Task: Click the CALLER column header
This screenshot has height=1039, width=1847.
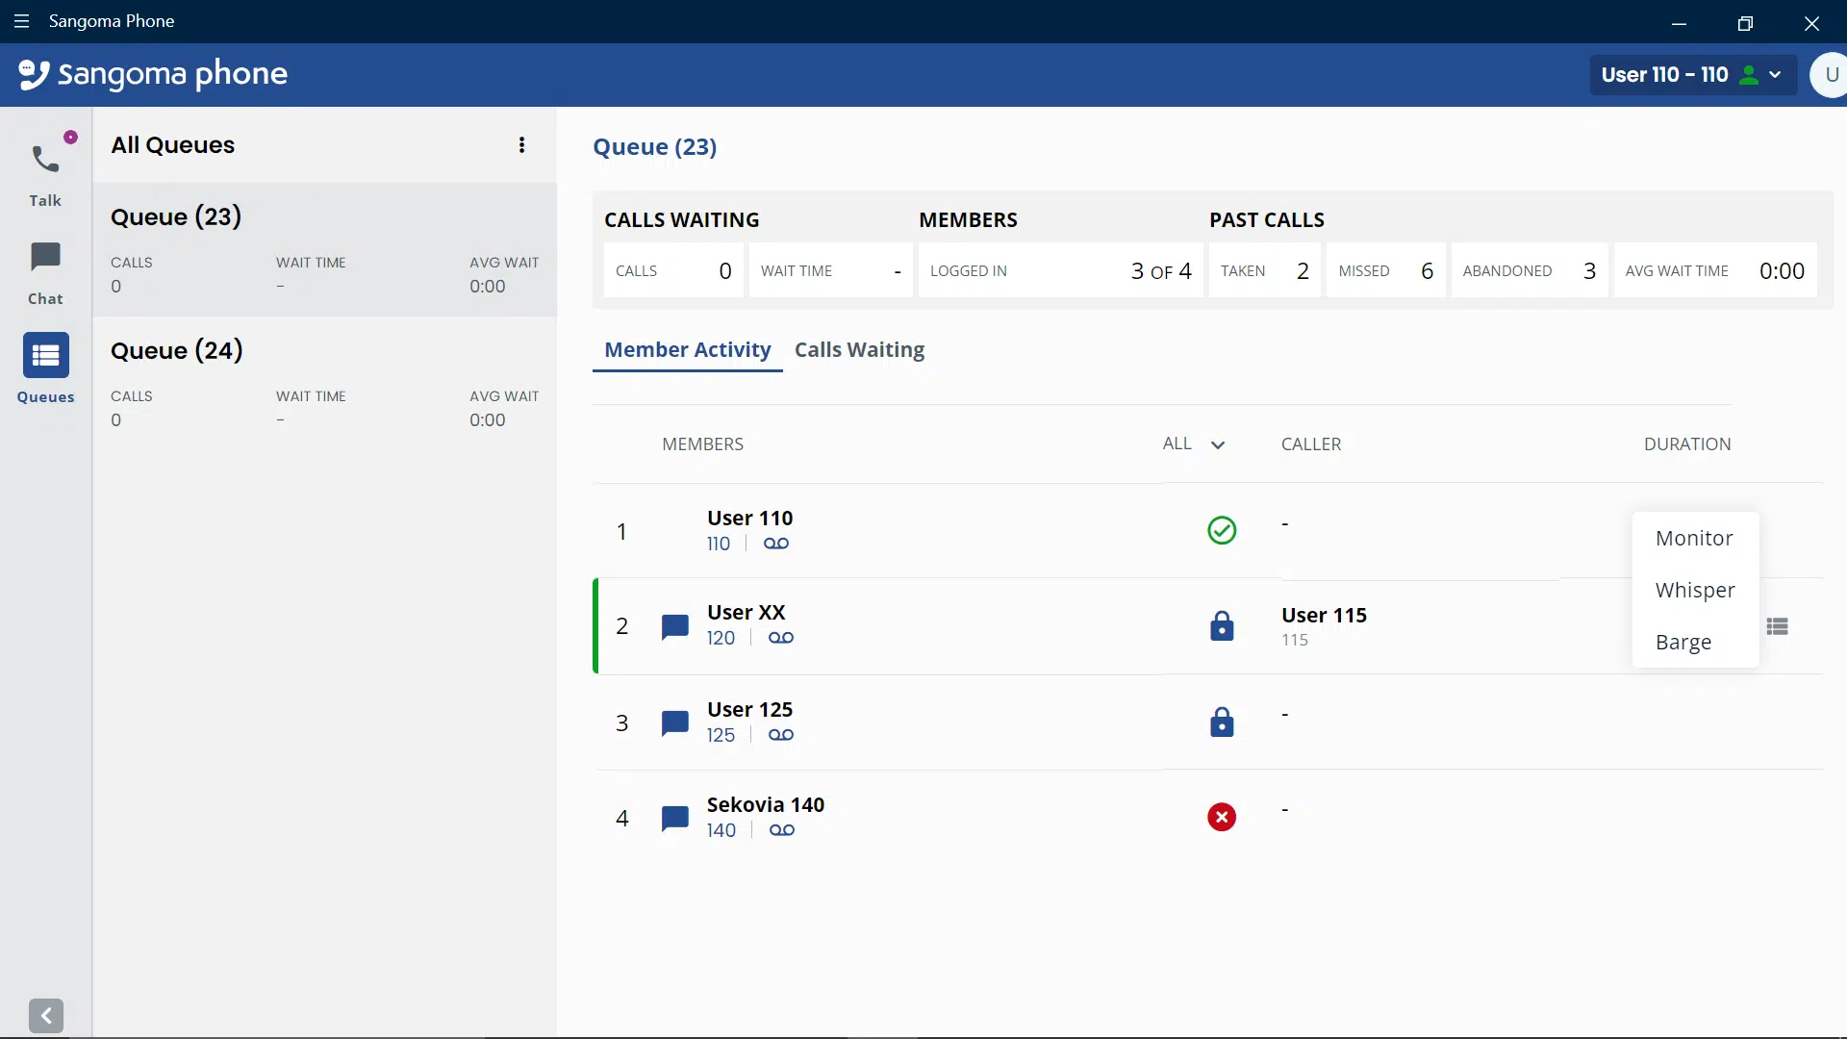Action: pyautogui.click(x=1310, y=443)
